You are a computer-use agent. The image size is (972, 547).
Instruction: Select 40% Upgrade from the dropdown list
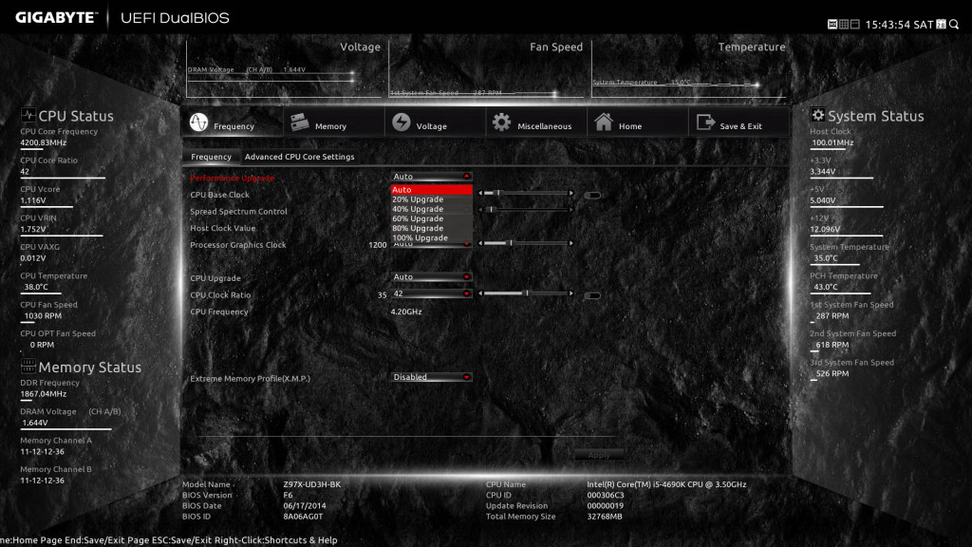(418, 209)
